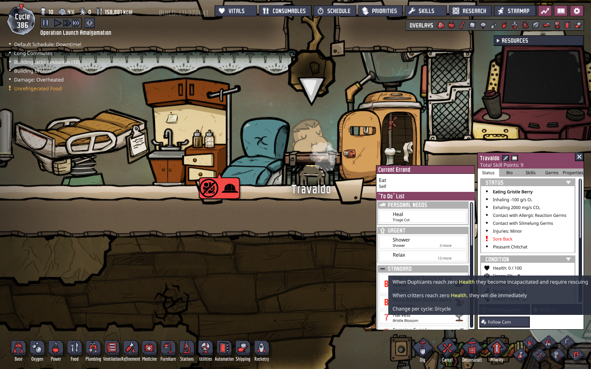Screen dimensions: 591x369
Task: Collapse the Urgent errand group
Action: tap(423, 230)
